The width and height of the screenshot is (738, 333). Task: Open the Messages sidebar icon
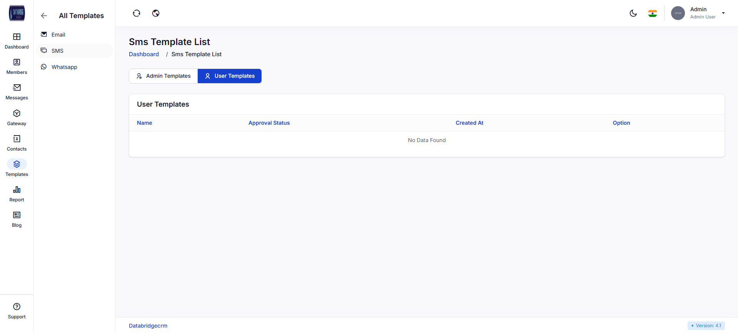click(17, 88)
